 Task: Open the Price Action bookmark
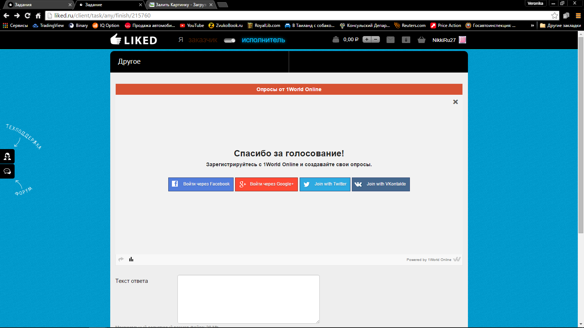click(446, 26)
